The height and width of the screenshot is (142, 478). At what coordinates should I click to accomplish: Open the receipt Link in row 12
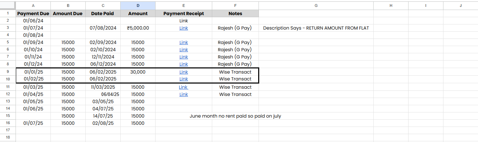click(184, 94)
